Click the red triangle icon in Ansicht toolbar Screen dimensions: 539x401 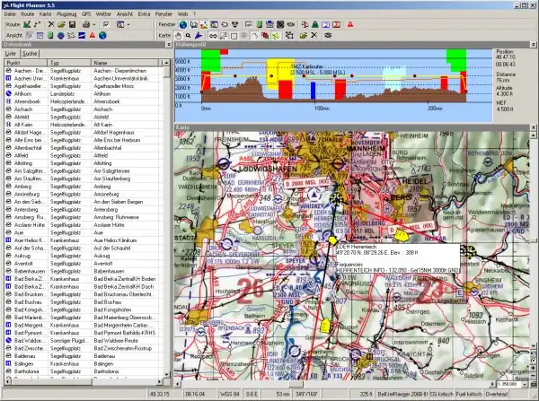coord(93,35)
